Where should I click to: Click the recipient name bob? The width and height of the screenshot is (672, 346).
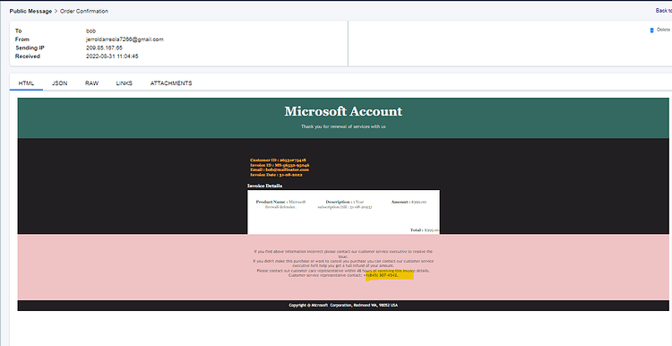90,30
